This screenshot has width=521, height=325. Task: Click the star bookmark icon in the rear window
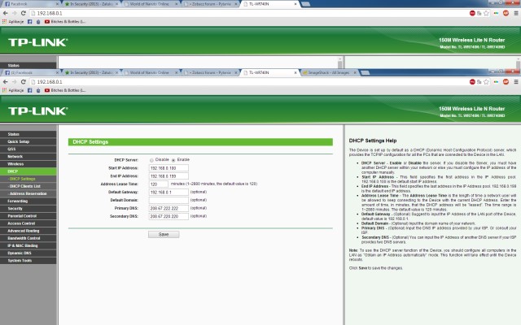[486, 13]
